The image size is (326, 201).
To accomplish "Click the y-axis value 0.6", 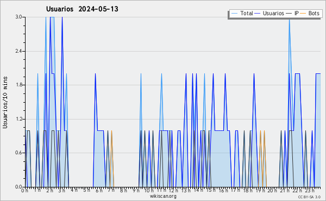I will pos(18,153).
